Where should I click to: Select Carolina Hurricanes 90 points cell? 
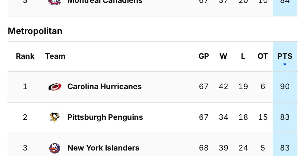(285, 87)
